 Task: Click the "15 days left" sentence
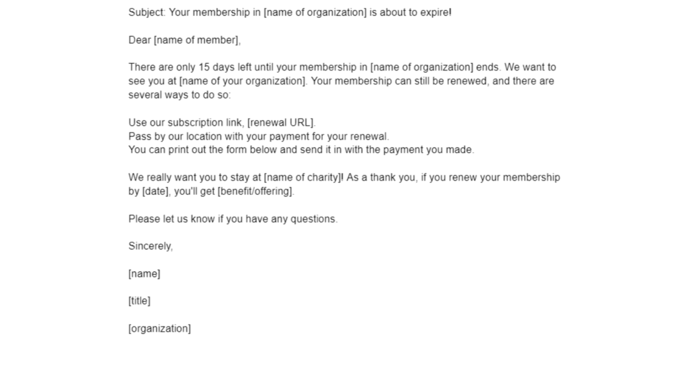tap(315, 67)
